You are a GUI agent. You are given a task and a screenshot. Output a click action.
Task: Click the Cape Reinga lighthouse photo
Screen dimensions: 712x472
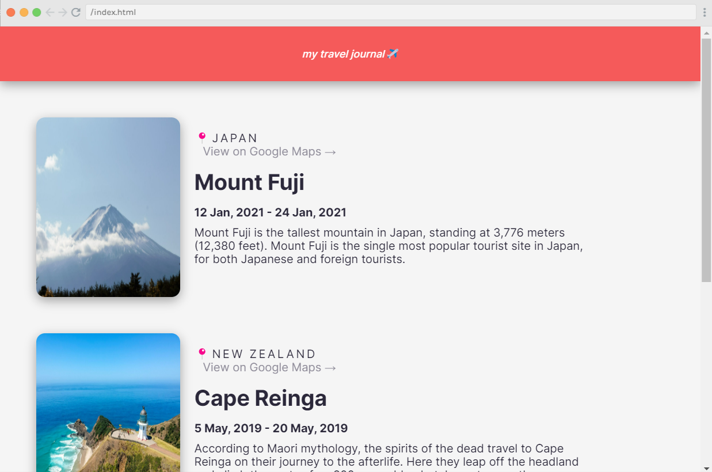(x=108, y=403)
